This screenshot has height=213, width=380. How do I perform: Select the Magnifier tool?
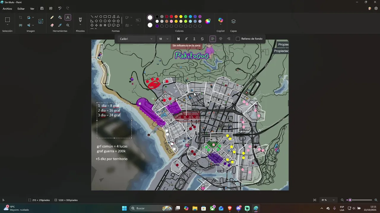pos(68,25)
